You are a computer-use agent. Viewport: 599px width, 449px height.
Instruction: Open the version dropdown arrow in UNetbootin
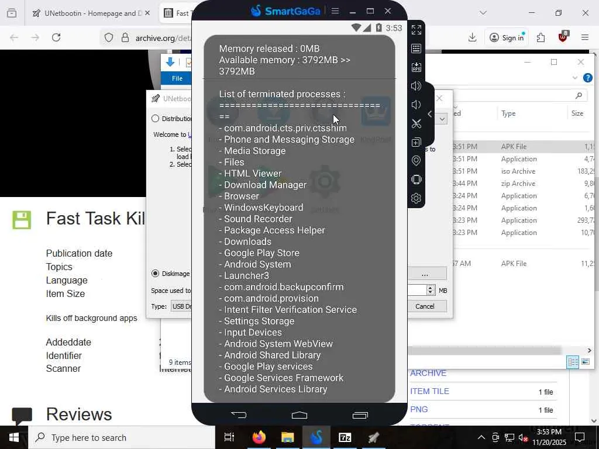coord(442,119)
